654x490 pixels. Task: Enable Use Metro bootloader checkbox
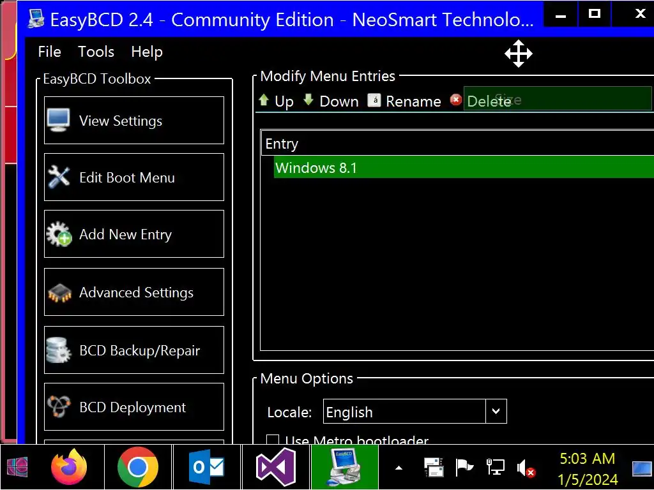[273, 440]
